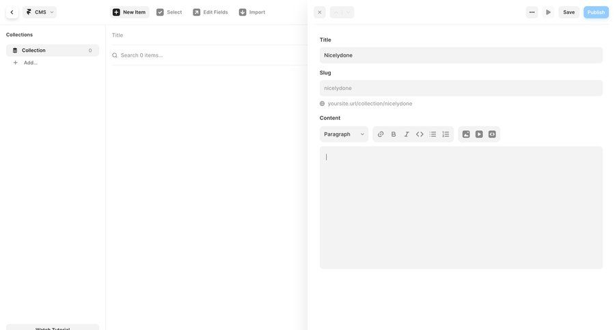Select the Collection entry in sidebar
The image size is (615, 330).
click(53, 50)
